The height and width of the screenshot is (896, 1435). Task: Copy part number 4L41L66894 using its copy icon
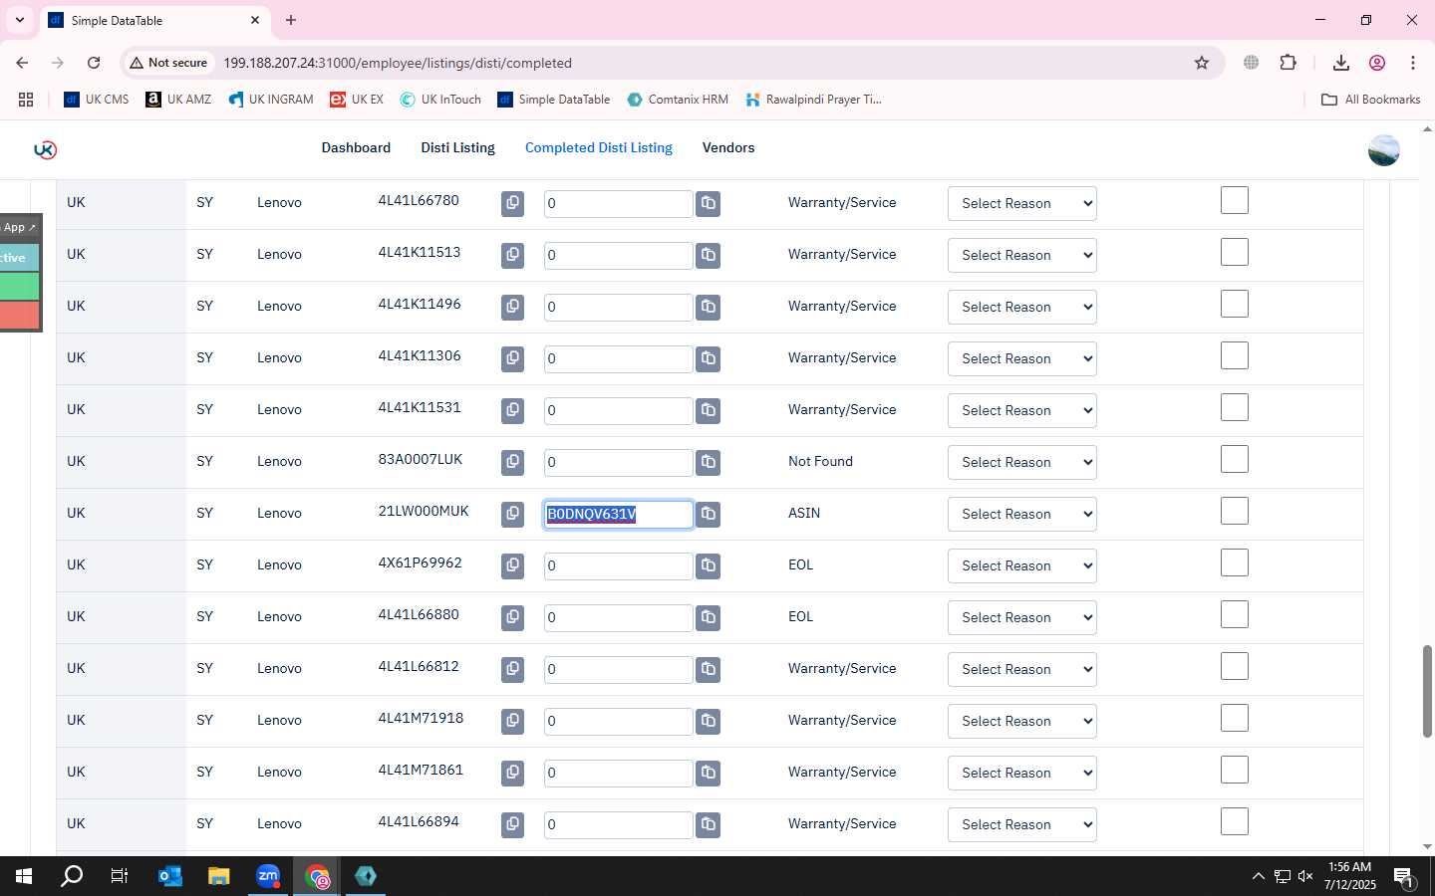tap(512, 824)
